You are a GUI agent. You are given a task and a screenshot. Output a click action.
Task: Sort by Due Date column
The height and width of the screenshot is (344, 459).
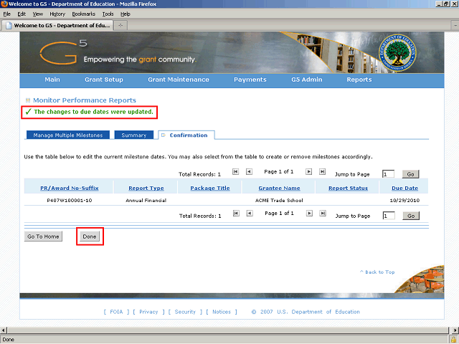(404, 188)
